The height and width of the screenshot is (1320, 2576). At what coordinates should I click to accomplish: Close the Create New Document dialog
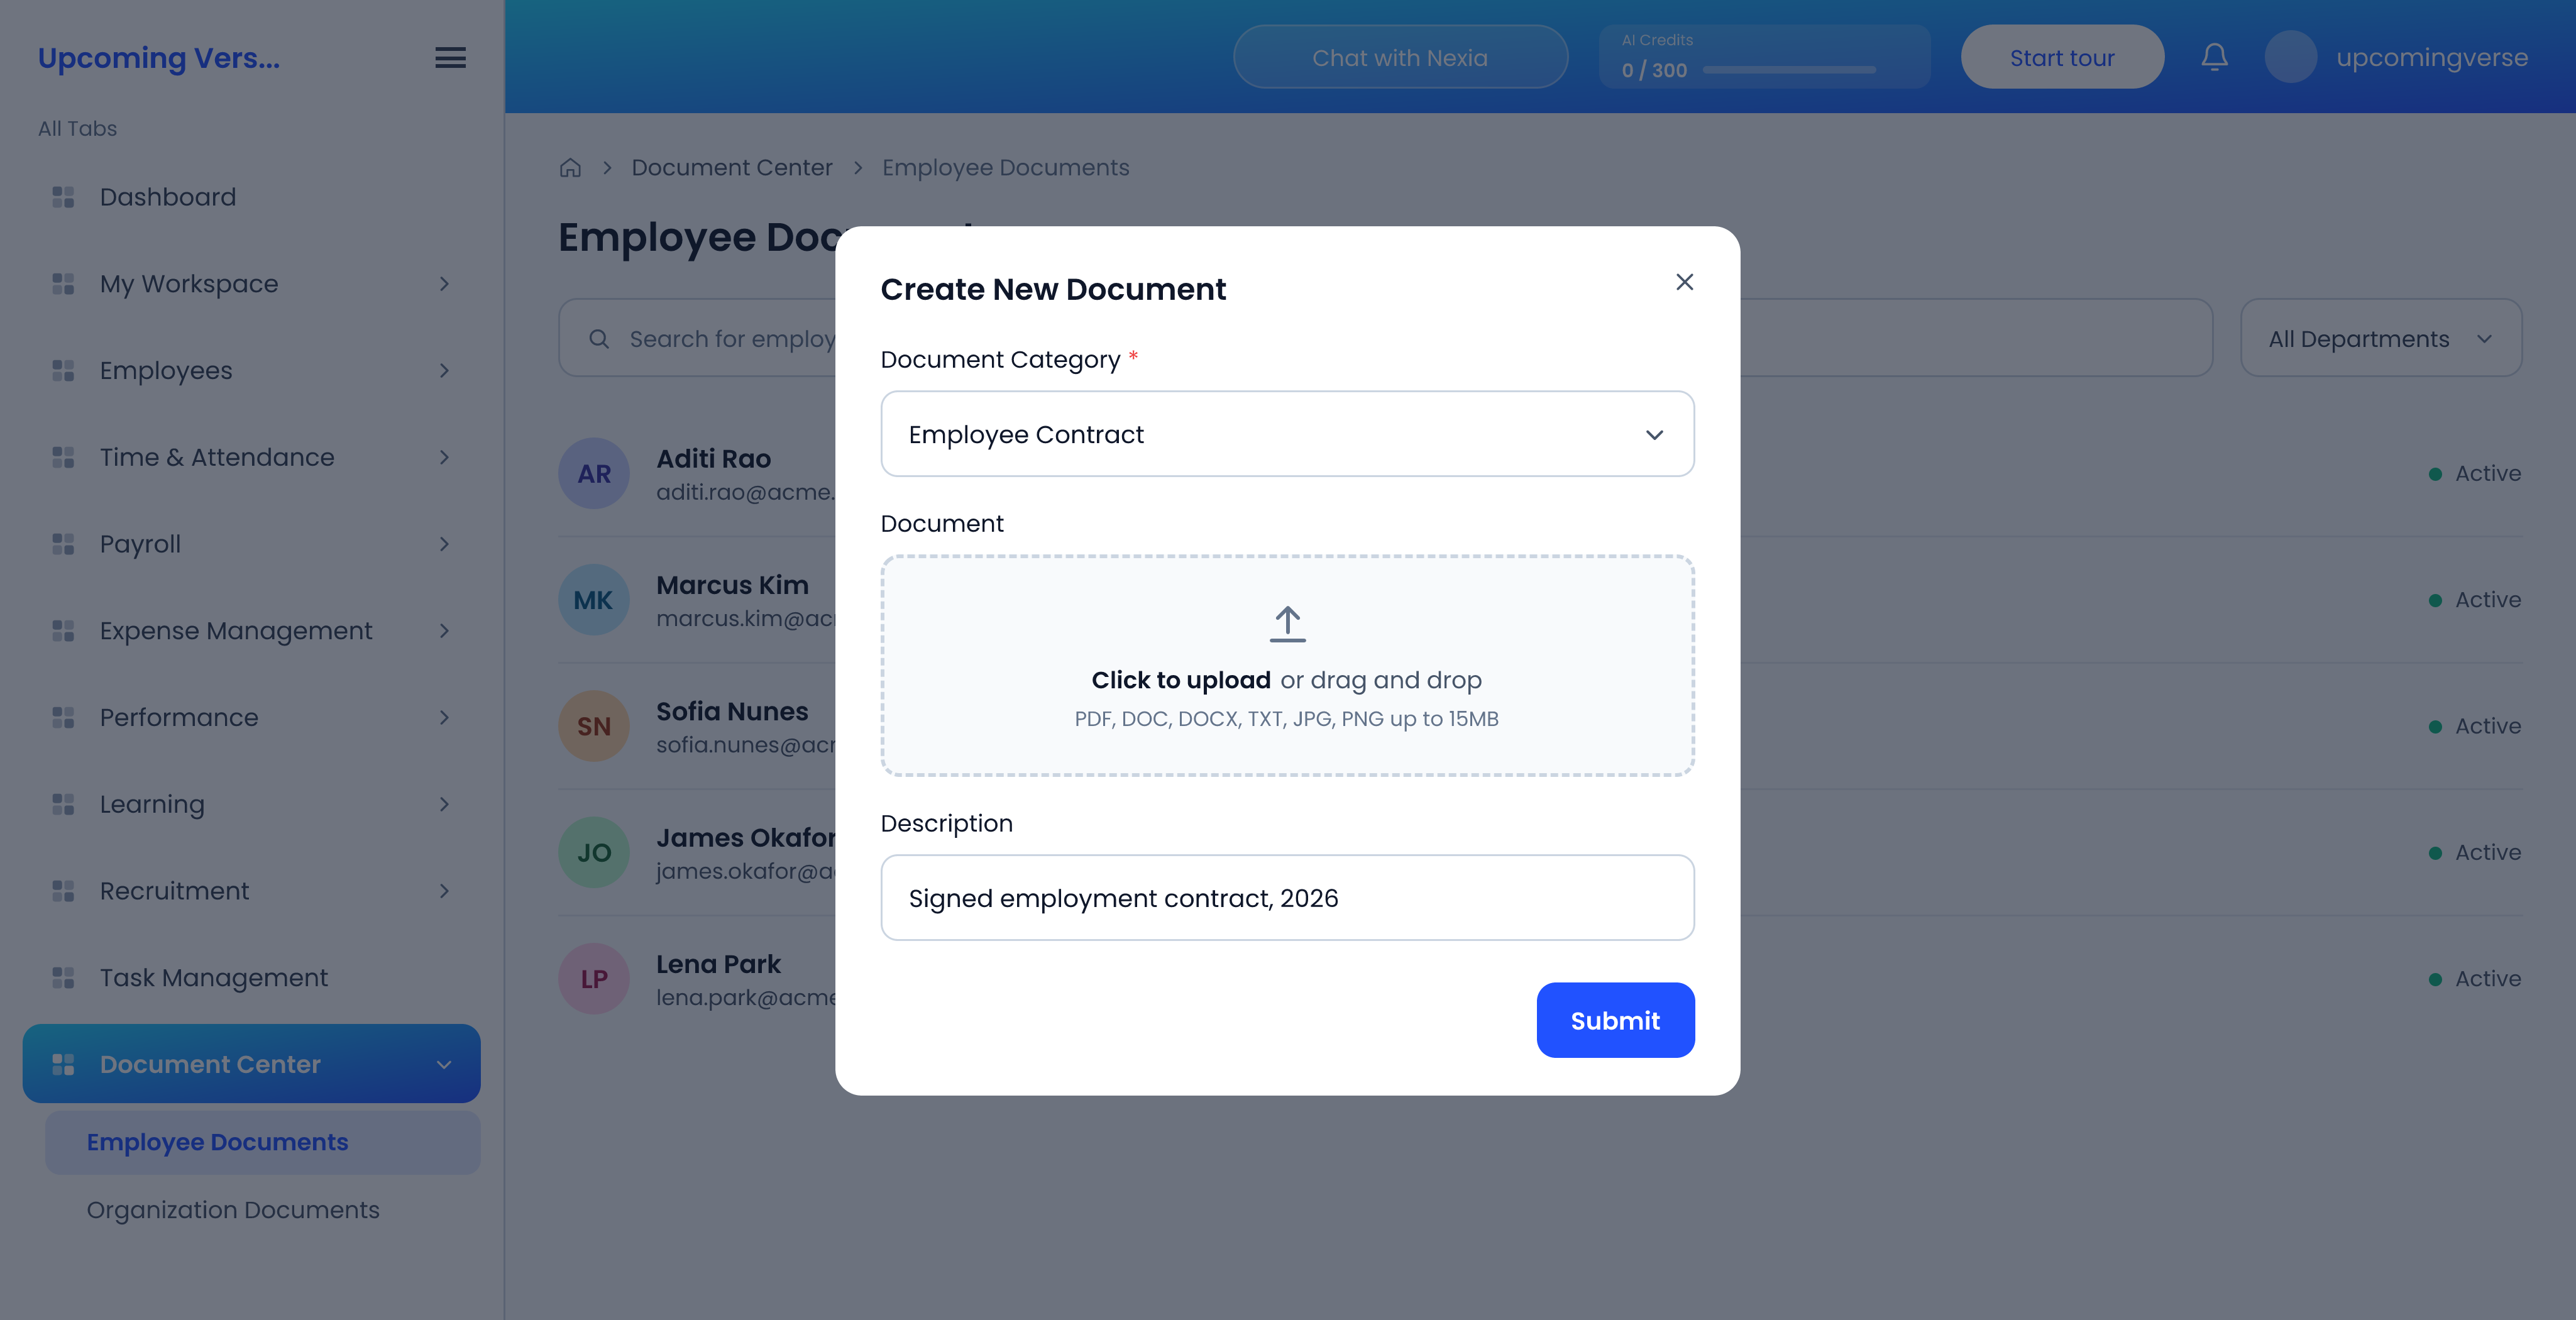(x=1684, y=282)
